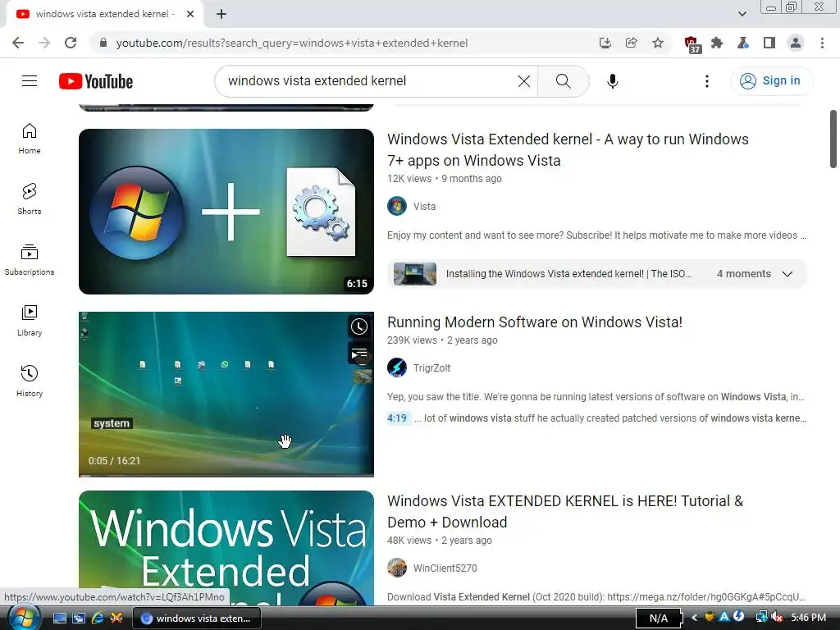Open the YouTube guide hamburger menu
This screenshot has width=840, height=630.
tap(30, 81)
